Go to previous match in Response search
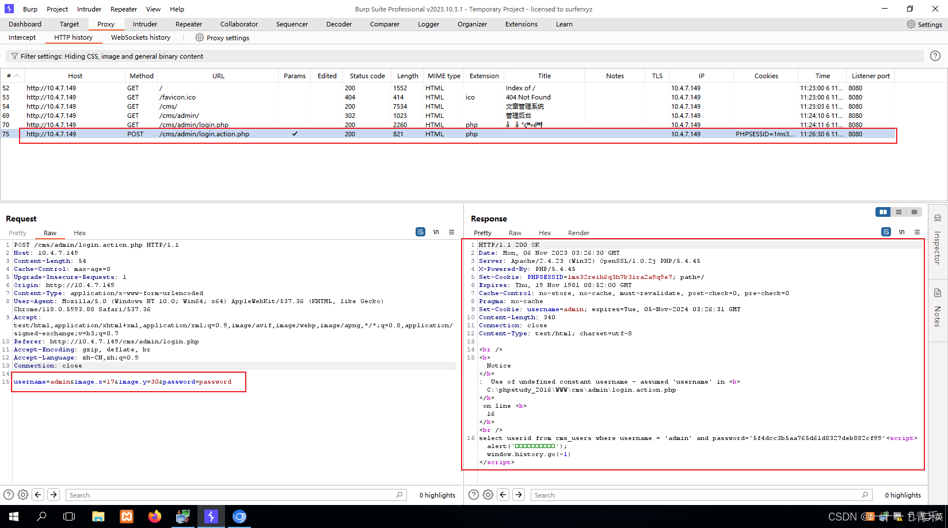This screenshot has height=528, width=948. [503, 495]
